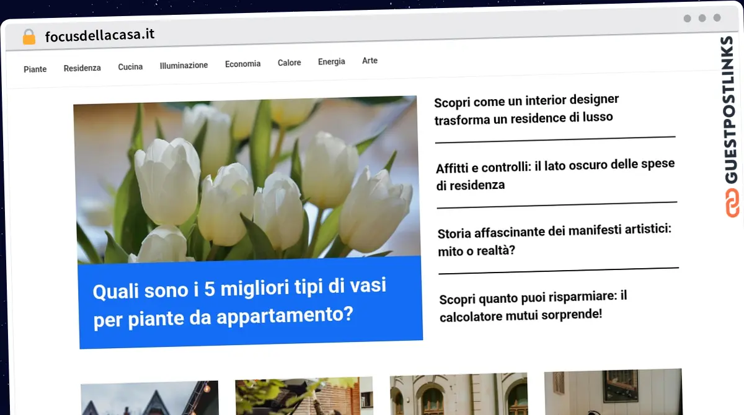This screenshot has width=744, height=415.
Task: Select the Illuminazione menu item
Action: [x=184, y=65]
